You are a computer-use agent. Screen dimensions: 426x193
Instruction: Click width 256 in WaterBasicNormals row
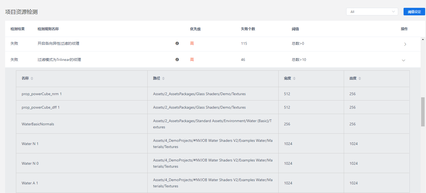tap(287, 124)
